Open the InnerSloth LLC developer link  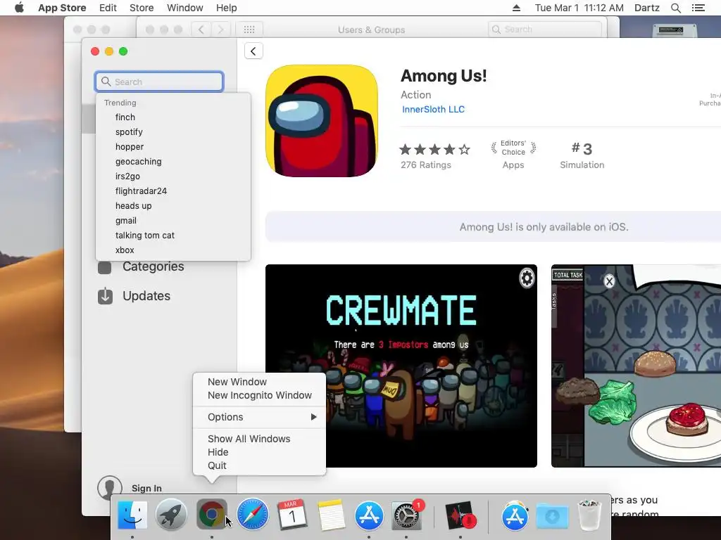pyautogui.click(x=433, y=109)
